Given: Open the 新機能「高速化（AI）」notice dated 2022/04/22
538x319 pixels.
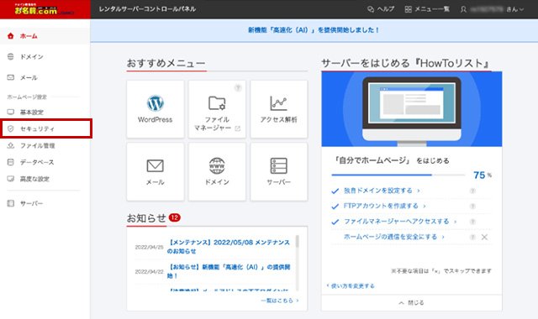Looking at the screenshot, I should pos(229,271).
